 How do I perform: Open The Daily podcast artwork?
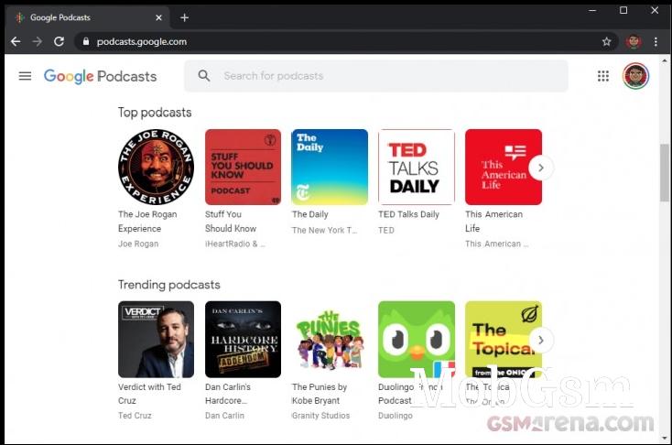[330, 167]
